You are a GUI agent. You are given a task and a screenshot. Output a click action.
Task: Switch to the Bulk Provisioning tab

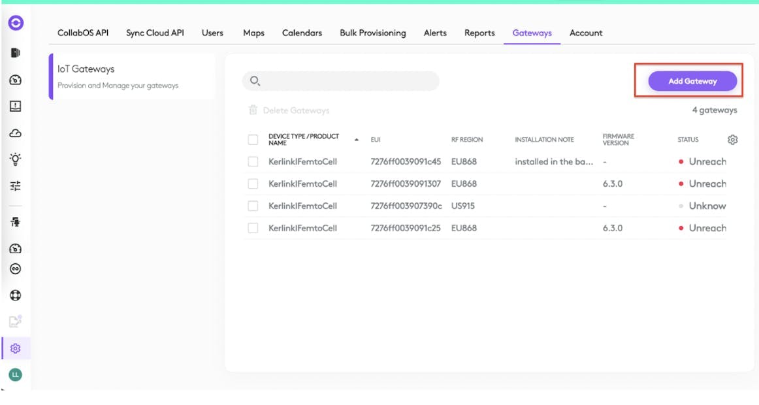tap(373, 33)
